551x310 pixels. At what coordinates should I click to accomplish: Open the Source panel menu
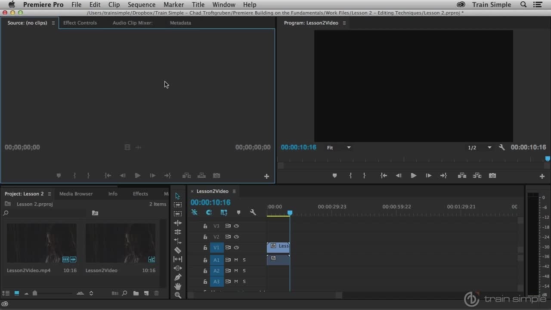(53, 23)
